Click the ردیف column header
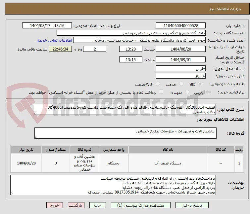The width and height of the screenshot is (250, 214). (x=239, y=150)
